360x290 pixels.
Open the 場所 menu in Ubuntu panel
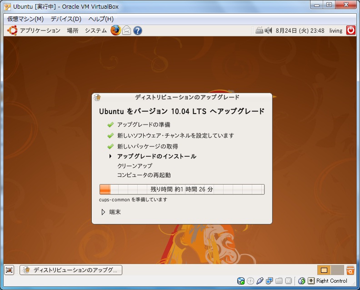73,30
